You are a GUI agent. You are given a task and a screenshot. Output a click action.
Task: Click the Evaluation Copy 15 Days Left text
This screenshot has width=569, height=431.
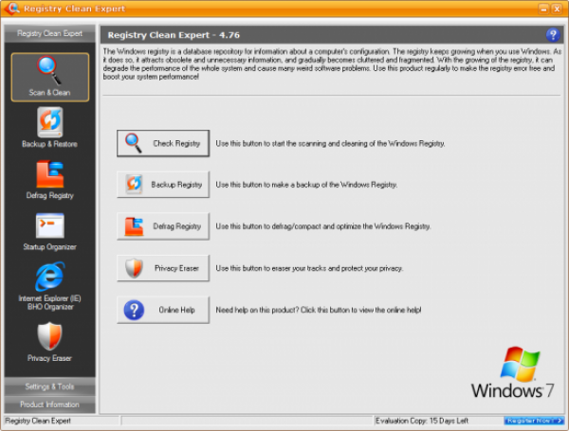422,421
